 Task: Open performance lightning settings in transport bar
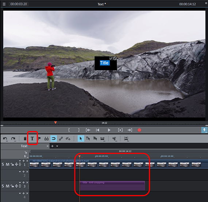point(204,130)
